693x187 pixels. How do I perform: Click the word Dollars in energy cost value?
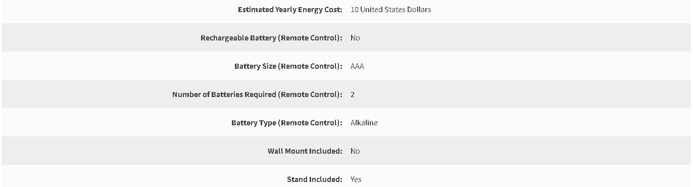[419, 10]
